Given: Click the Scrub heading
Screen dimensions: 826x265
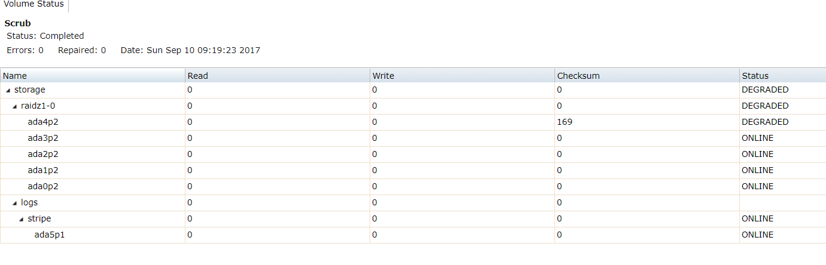Looking at the screenshot, I should click(17, 24).
